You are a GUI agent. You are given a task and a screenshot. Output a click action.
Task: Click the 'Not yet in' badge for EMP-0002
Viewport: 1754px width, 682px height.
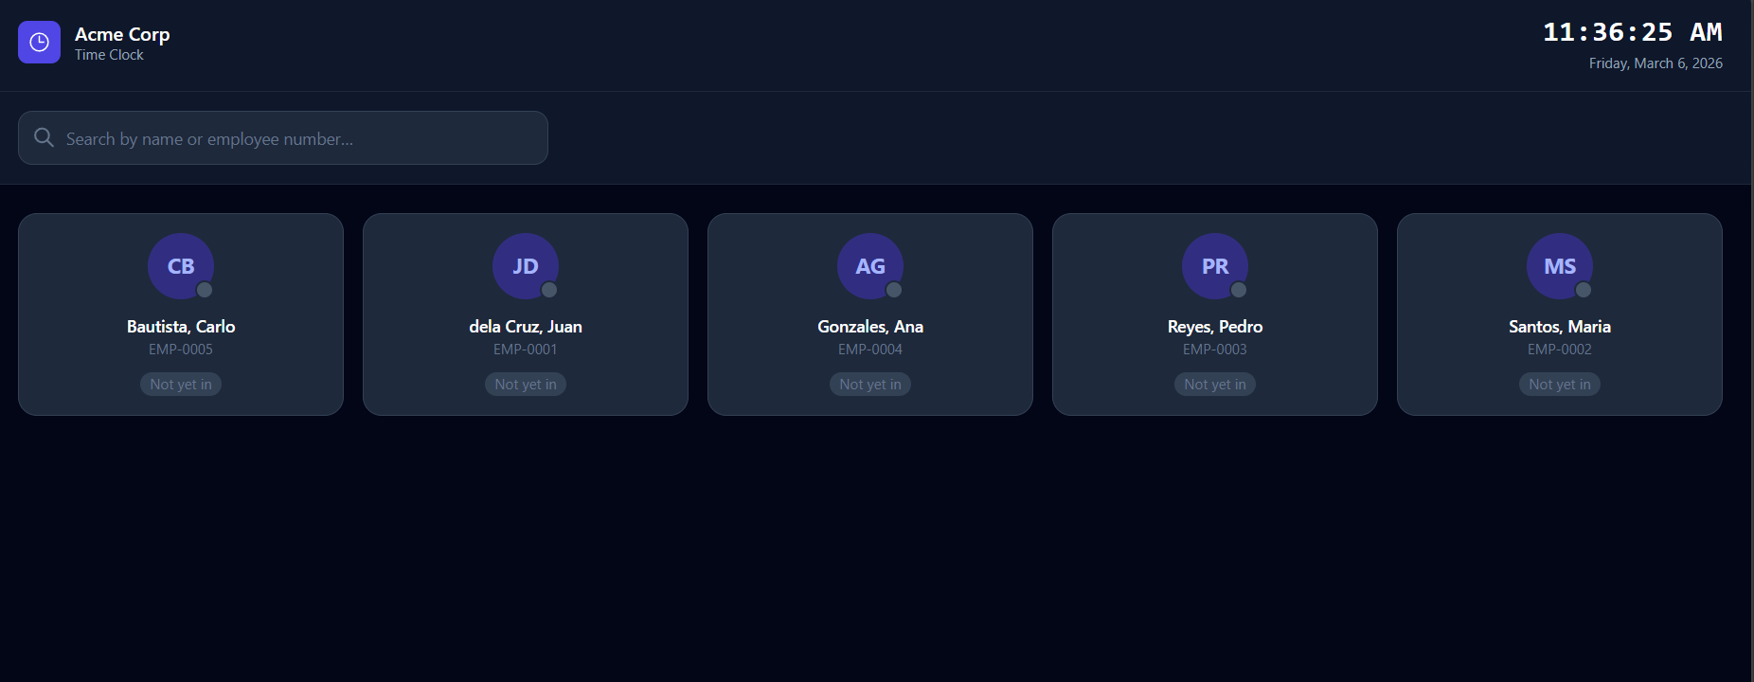[x=1560, y=384]
